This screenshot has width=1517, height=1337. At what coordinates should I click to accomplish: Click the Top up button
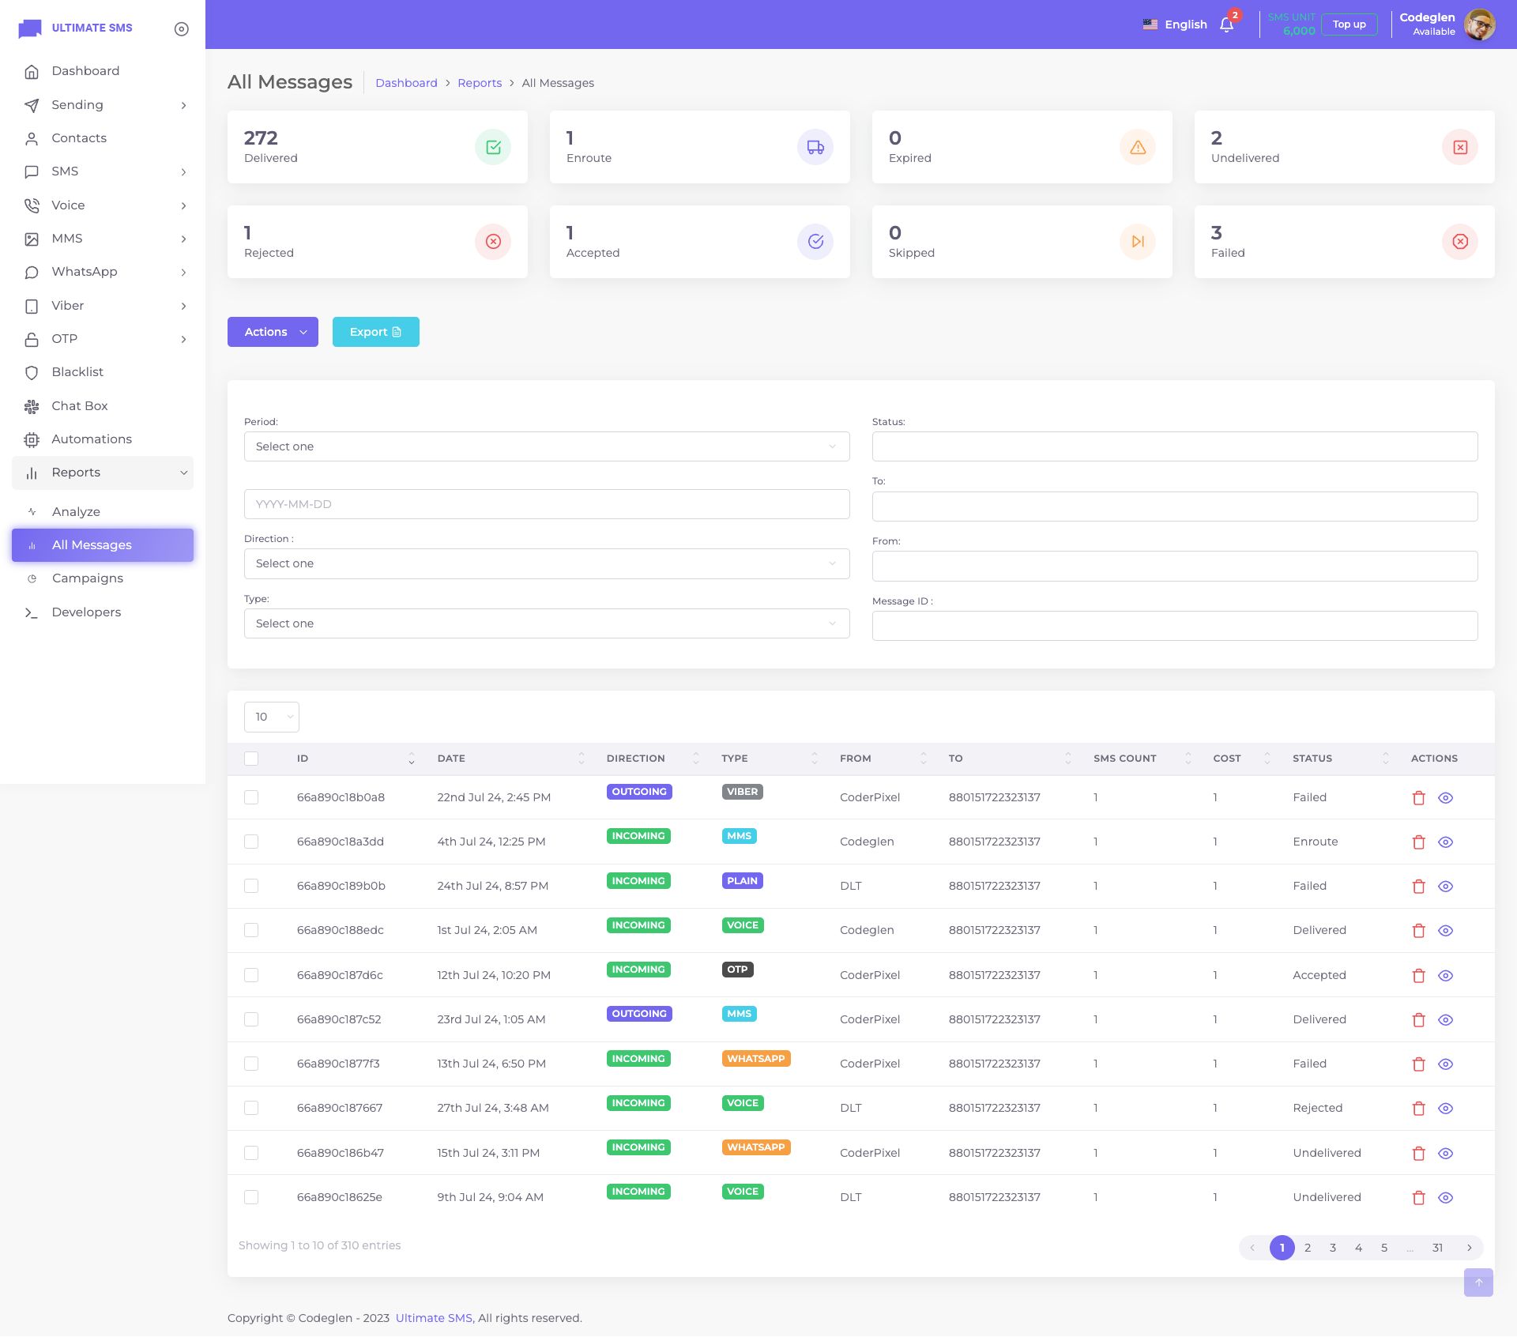coord(1349,24)
